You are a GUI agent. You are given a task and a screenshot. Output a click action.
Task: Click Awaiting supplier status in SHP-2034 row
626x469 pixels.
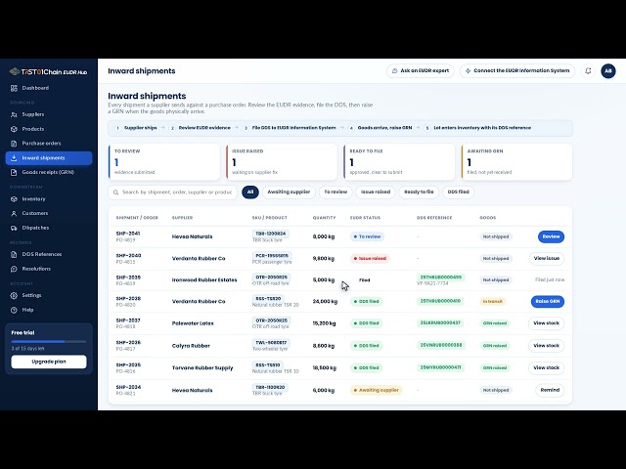click(x=376, y=390)
